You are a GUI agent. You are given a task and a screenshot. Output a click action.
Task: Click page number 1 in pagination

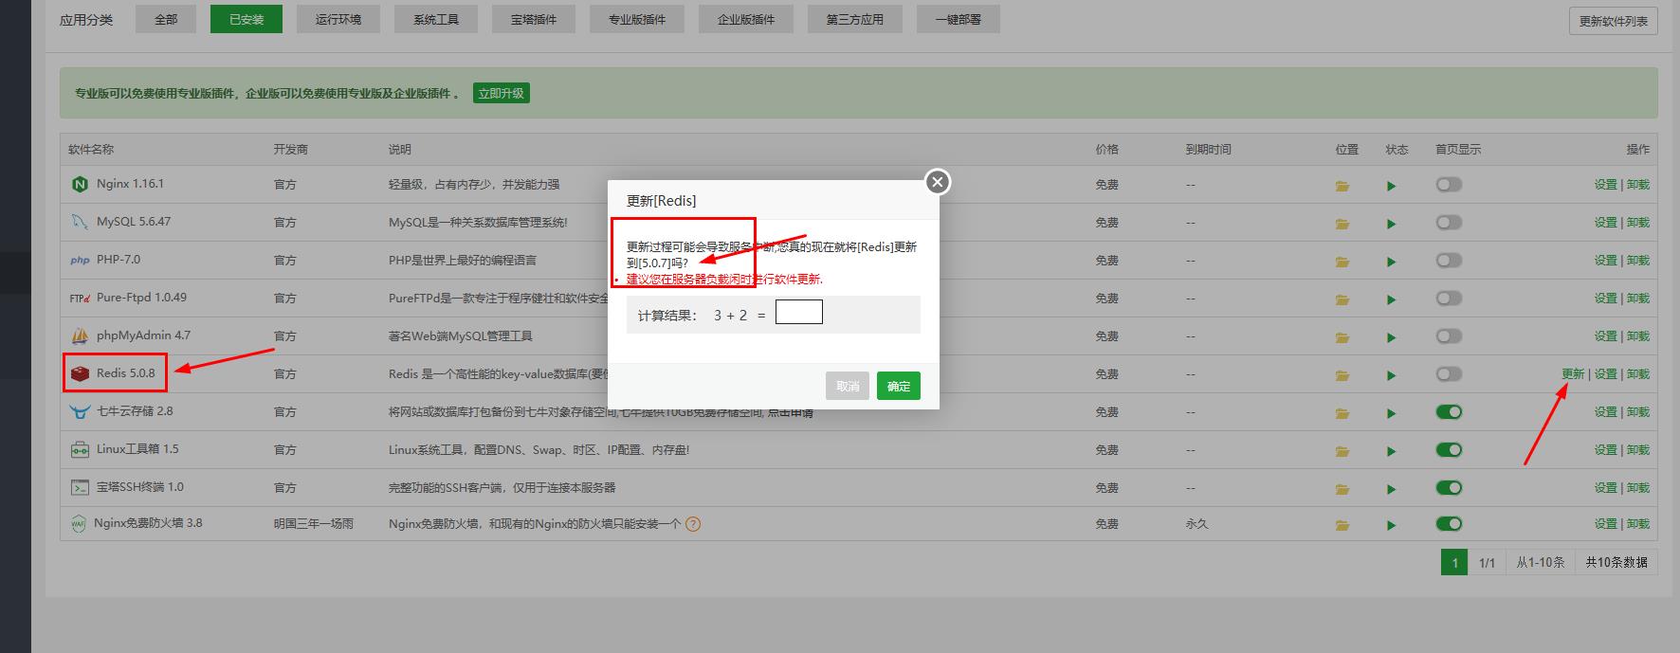coord(1454,562)
